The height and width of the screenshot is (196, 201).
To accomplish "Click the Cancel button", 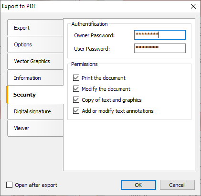I will (x=177, y=185).
